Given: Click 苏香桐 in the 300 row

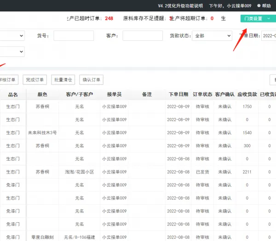Looking at the screenshot, I should point(42,146).
